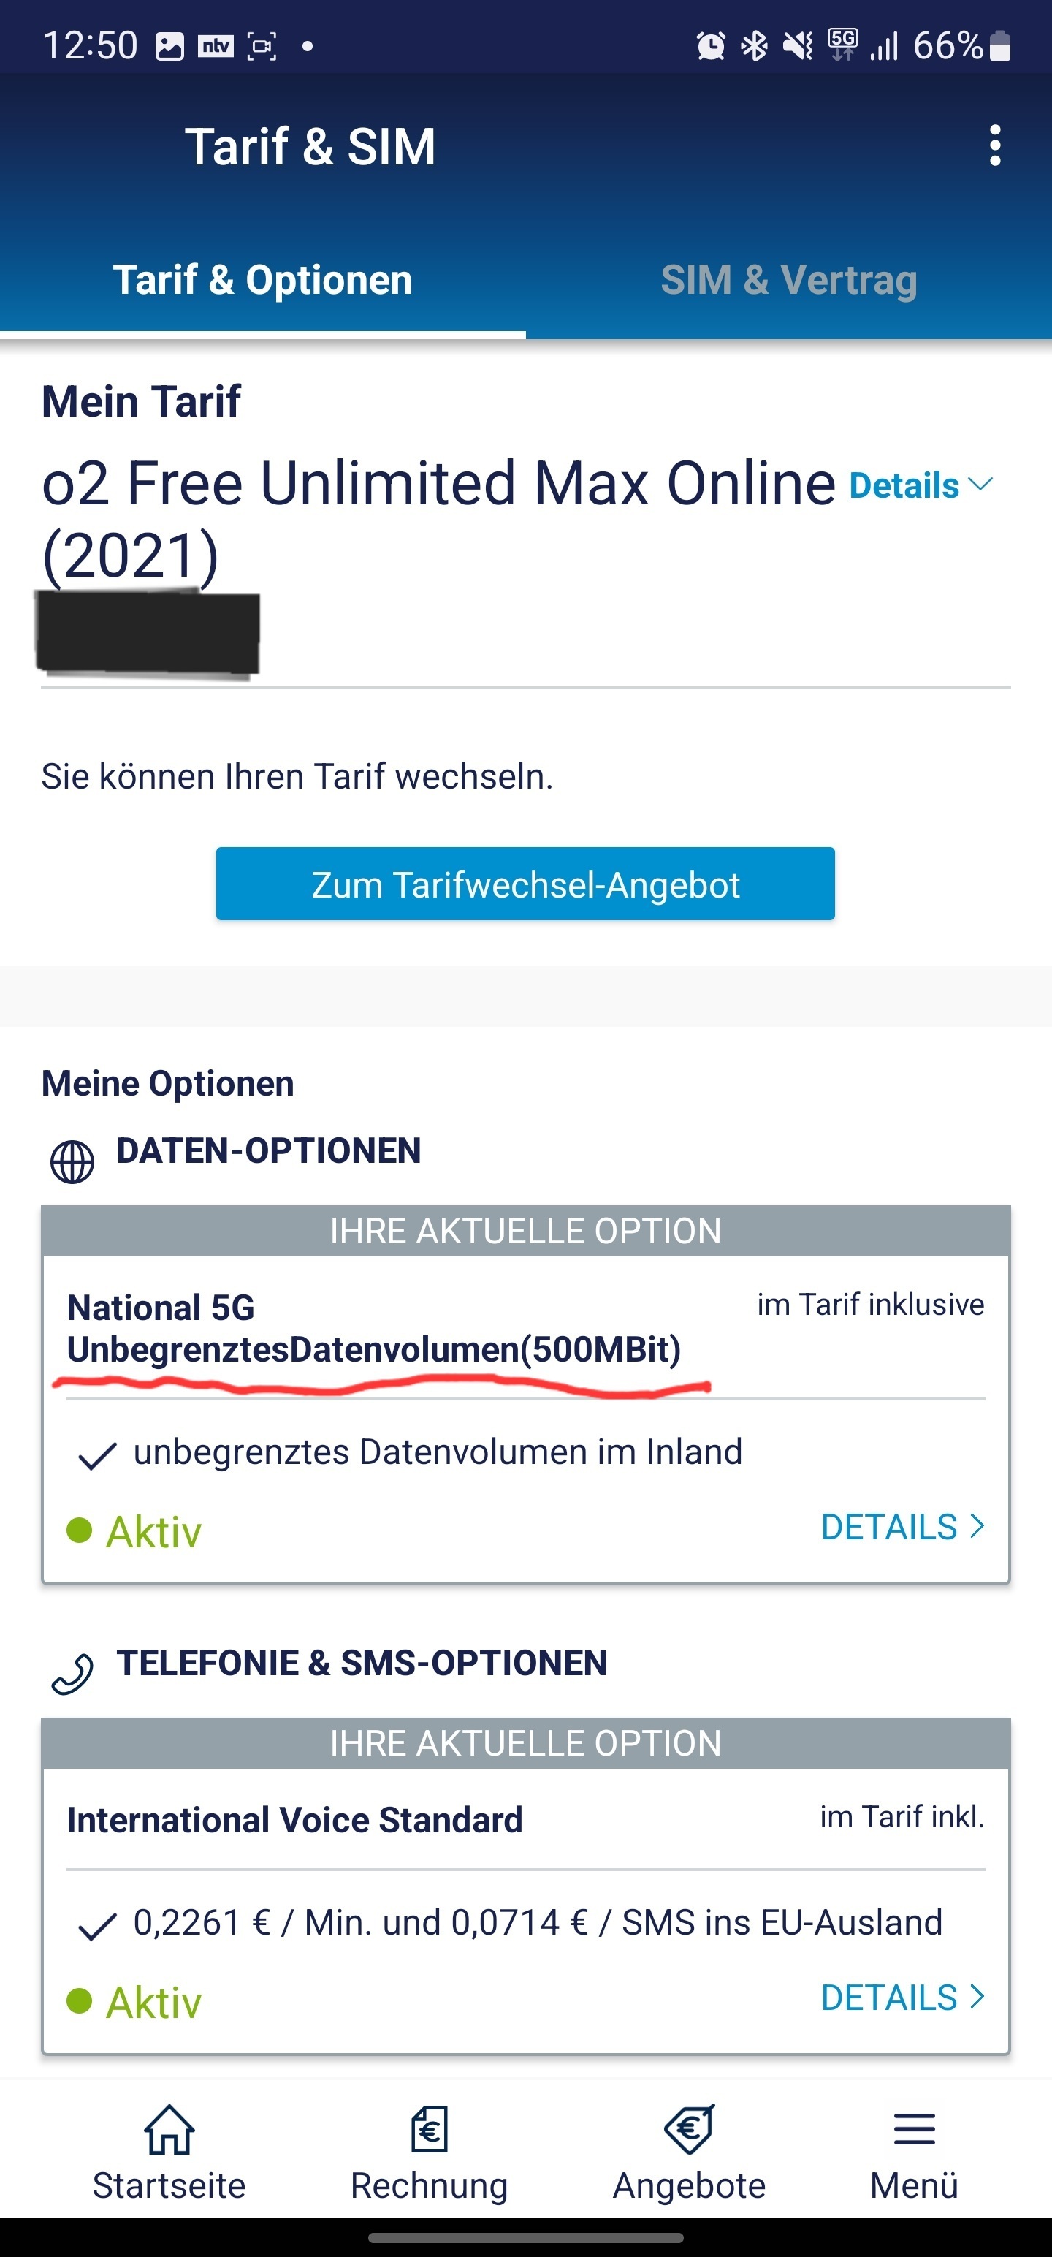The width and height of the screenshot is (1052, 2257).
Task: Tap the Bluetooth status bar icon
Action: pyautogui.click(x=754, y=45)
